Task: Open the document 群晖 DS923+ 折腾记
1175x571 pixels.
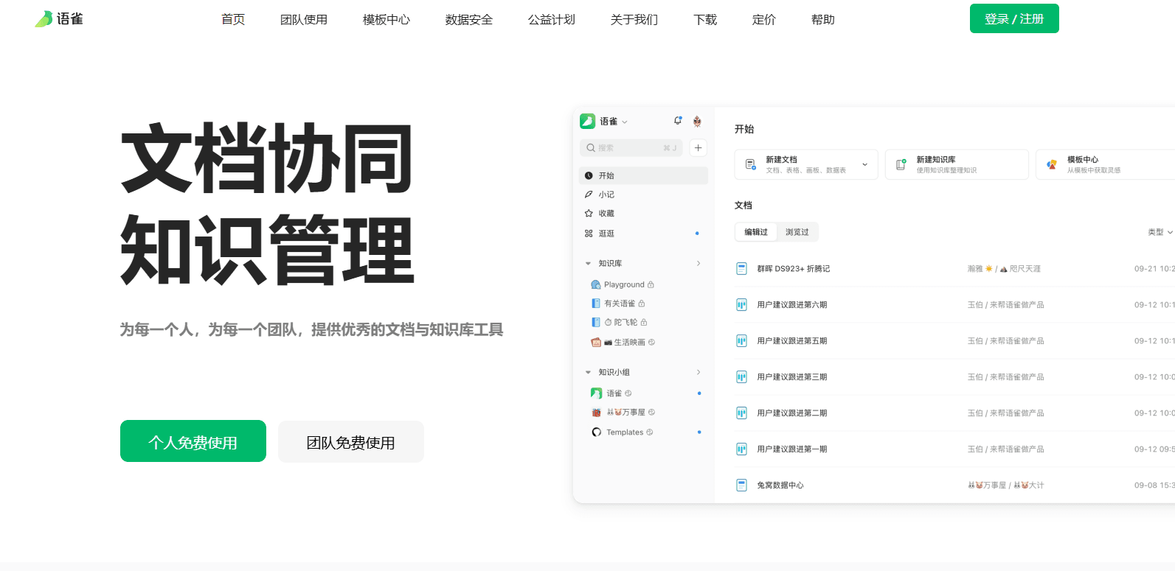Action: point(794,269)
